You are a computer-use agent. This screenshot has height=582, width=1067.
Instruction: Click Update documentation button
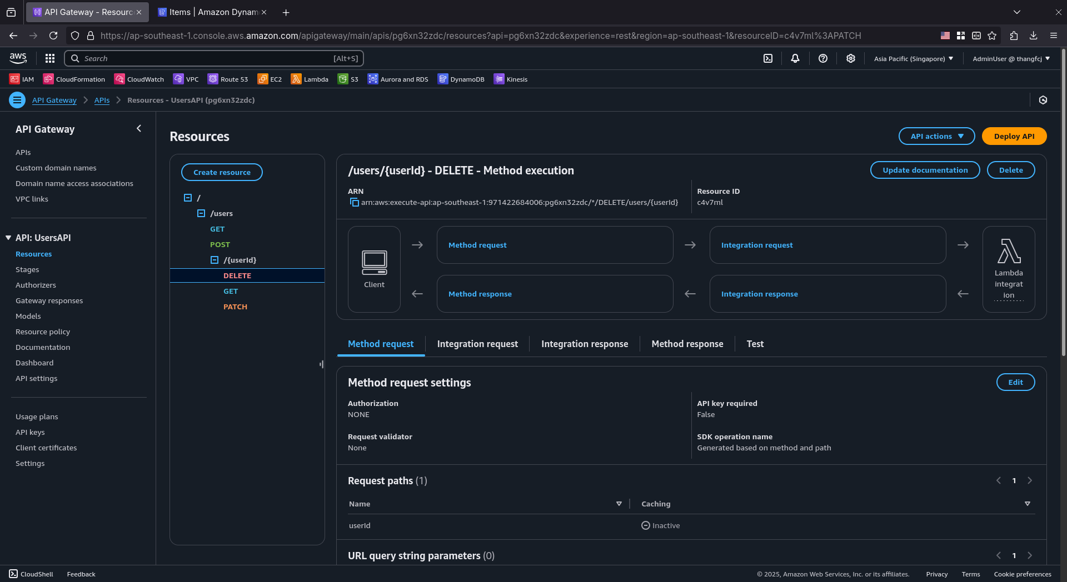click(925, 170)
